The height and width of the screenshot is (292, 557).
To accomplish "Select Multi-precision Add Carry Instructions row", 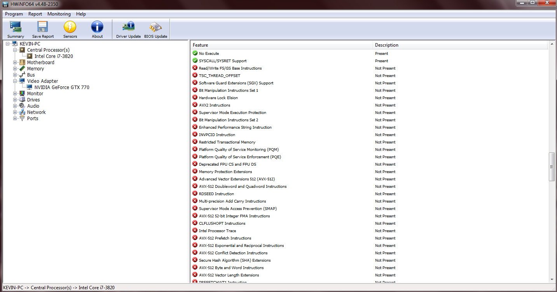I will pos(369,201).
